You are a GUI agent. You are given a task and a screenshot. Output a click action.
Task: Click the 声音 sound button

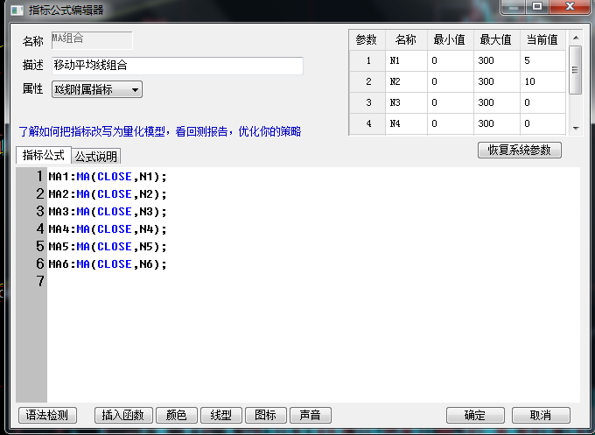click(x=311, y=415)
